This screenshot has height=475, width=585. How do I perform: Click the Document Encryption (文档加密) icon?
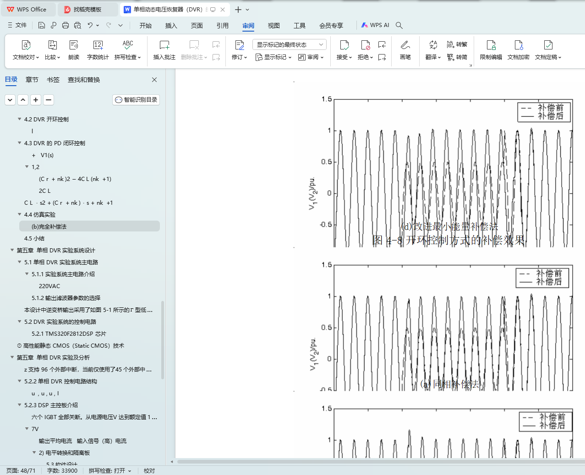[518, 45]
